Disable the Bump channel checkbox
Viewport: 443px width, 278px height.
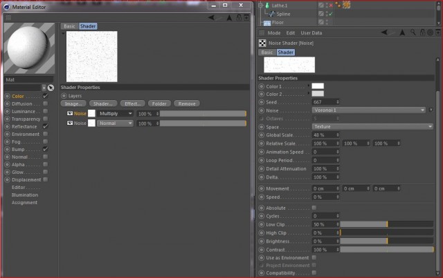[x=45, y=149]
